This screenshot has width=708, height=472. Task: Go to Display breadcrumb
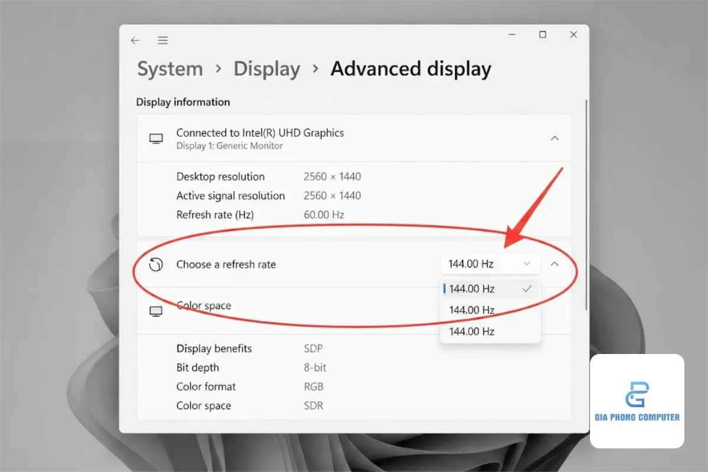tap(267, 69)
